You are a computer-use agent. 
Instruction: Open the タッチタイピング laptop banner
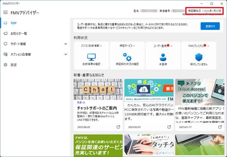pos(149,145)
